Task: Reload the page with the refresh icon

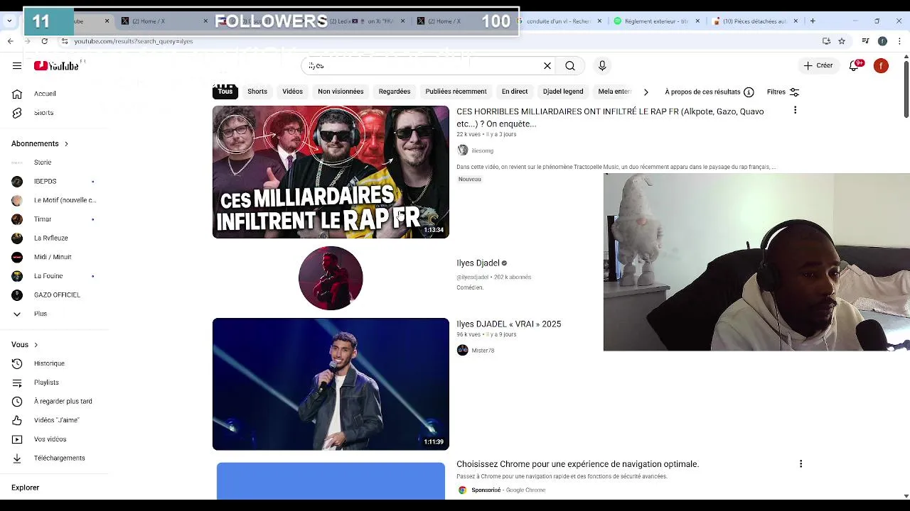Action: pos(44,41)
